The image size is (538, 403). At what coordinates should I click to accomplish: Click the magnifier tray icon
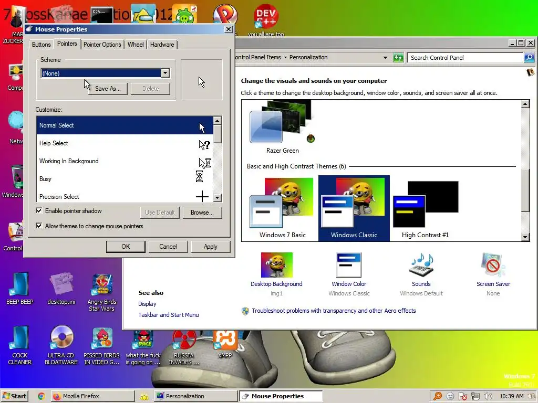click(x=438, y=397)
